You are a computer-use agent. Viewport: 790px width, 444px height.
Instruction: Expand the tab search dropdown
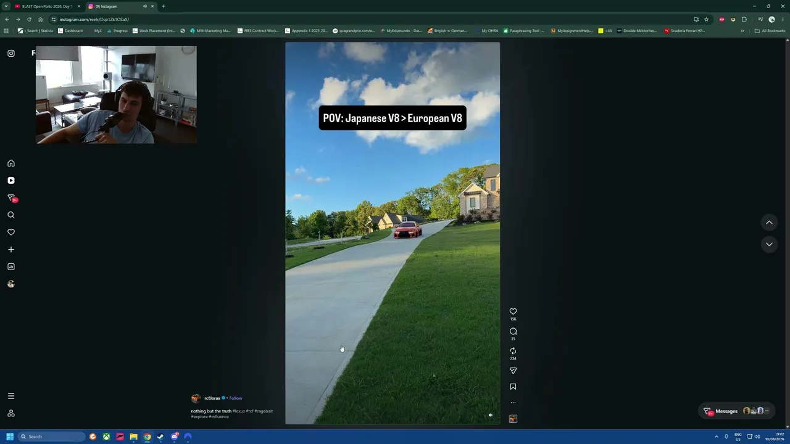click(6, 6)
